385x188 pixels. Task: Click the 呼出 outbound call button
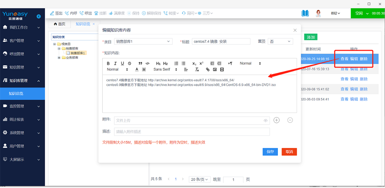86,13
